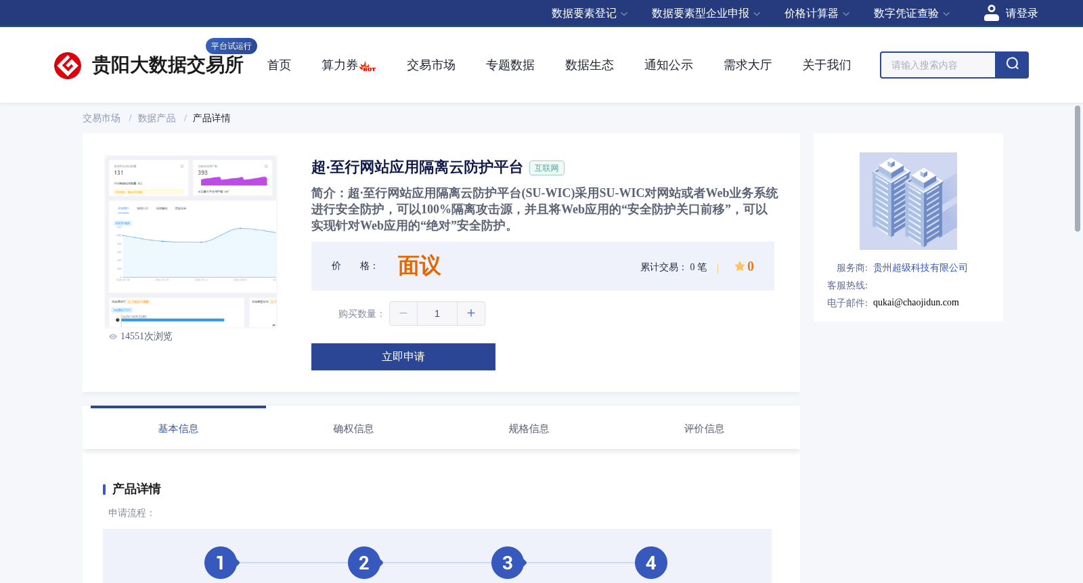Click 累计交易 0 笔 text
Viewport: 1083px width, 583px height.
click(x=673, y=267)
